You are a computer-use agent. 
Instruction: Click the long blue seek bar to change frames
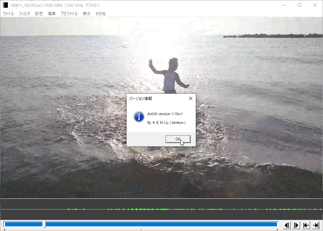pyautogui.click(x=161, y=224)
